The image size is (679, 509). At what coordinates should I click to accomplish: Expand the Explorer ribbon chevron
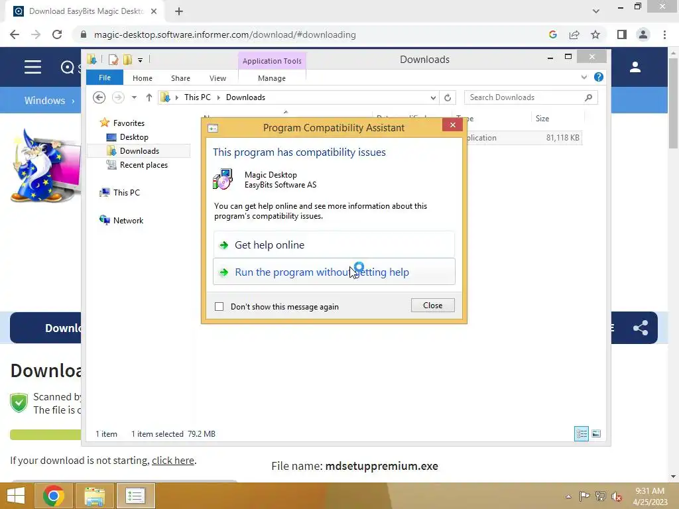click(584, 77)
